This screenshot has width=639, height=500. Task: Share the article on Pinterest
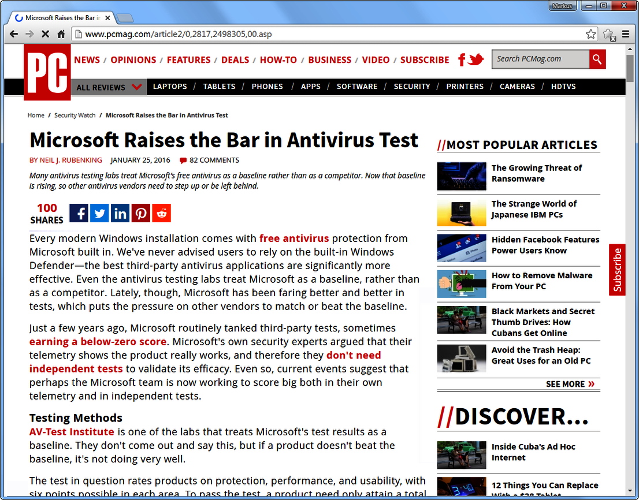[140, 213]
